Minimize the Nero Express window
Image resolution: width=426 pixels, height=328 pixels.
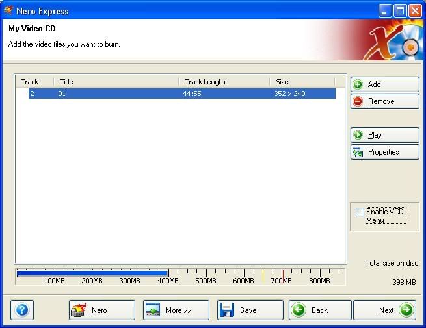coord(385,11)
